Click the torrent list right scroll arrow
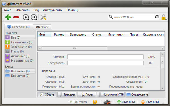This screenshot has width=170, height=106. [x=162, y=48]
